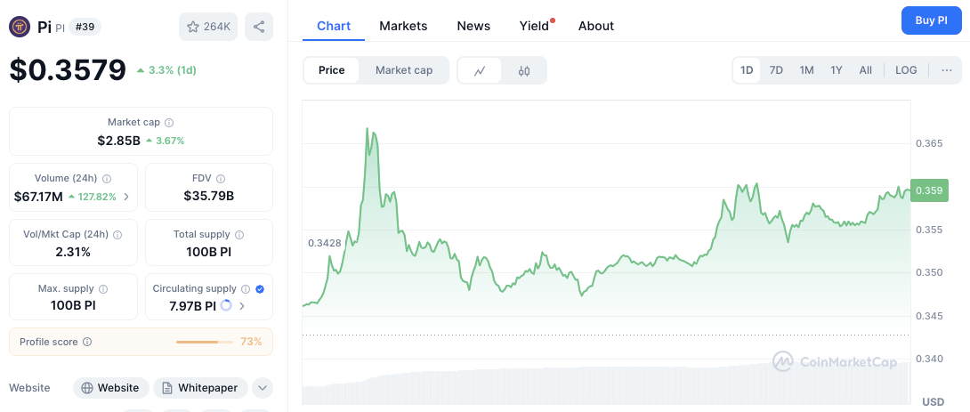This screenshot has height=412, width=970.
Task: Select Price chart mode
Action: click(332, 70)
